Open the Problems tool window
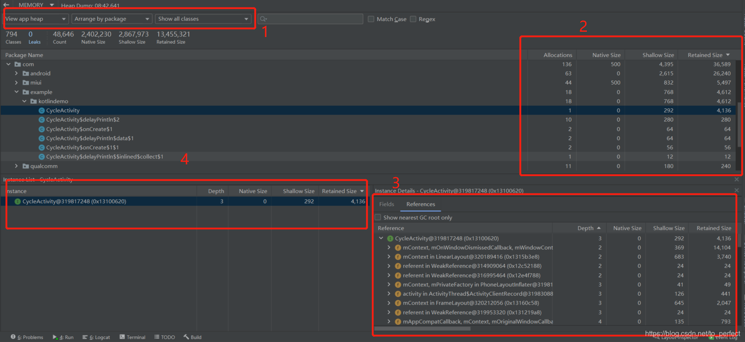The height and width of the screenshot is (342, 745). pyautogui.click(x=27, y=337)
